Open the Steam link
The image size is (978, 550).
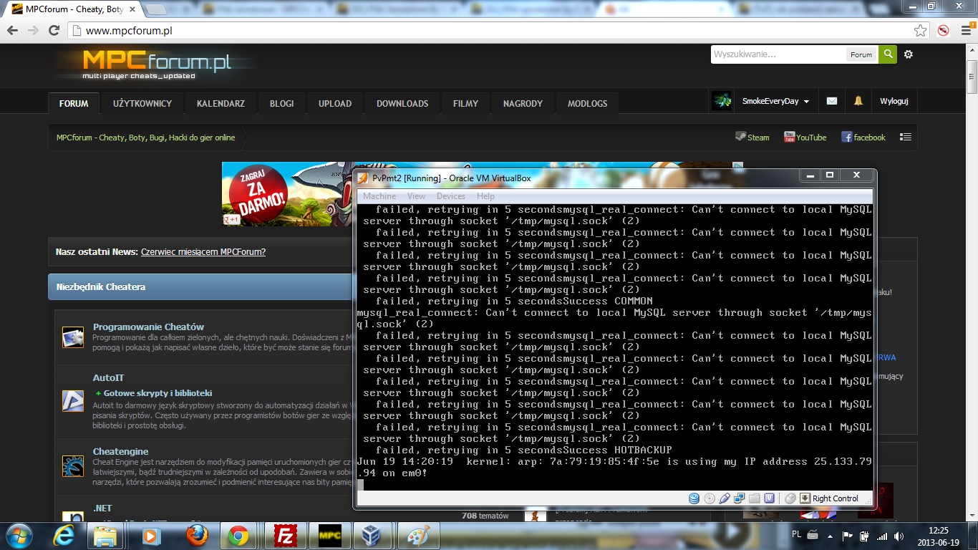752,137
